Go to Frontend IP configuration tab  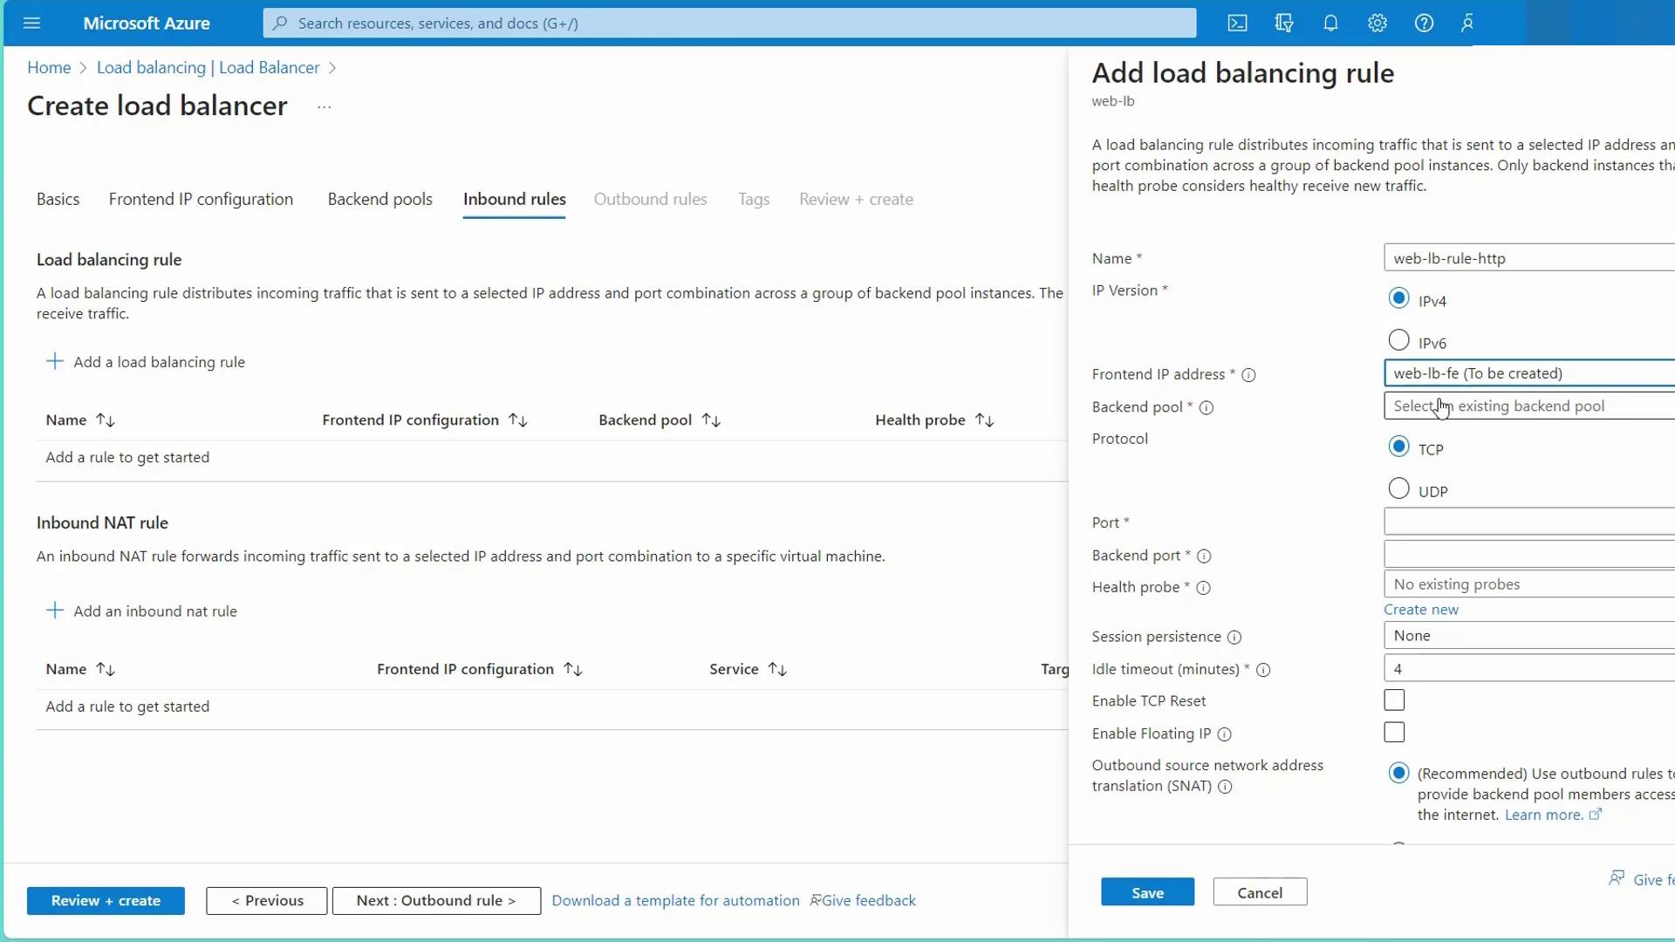coord(201,200)
